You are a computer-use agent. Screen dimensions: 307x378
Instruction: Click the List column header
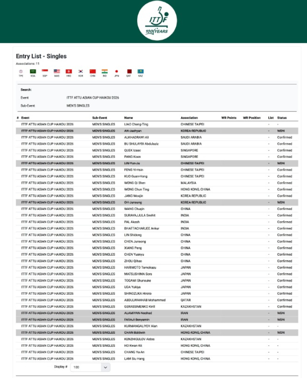[x=271, y=118]
